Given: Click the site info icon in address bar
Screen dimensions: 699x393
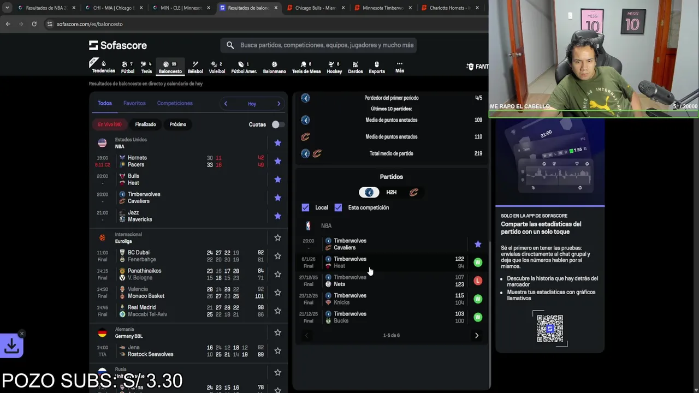Looking at the screenshot, I should pos(50,24).
